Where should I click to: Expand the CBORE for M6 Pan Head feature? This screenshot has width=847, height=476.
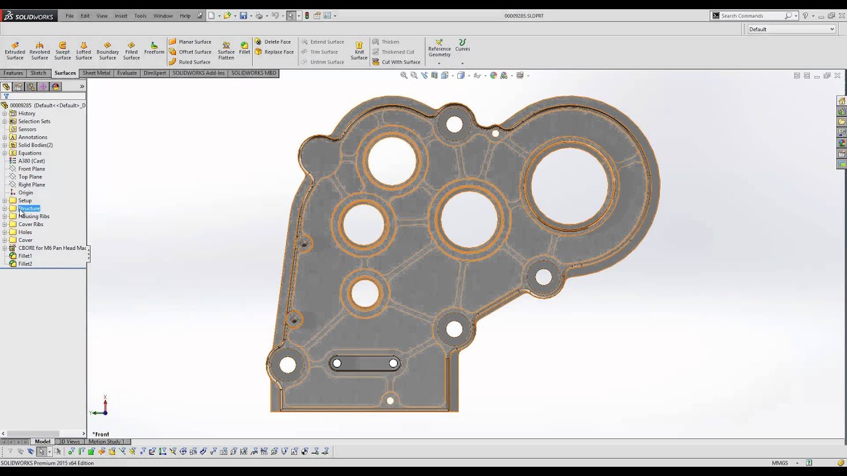pyautogui.click(x=5, y=248)
